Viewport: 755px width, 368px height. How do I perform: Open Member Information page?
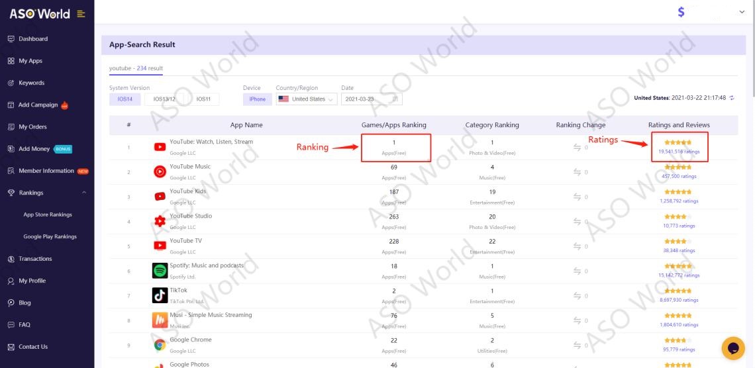point(47,171)
